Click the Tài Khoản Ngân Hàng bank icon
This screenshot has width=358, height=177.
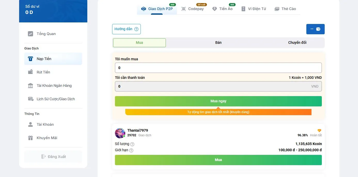(30, 86)
